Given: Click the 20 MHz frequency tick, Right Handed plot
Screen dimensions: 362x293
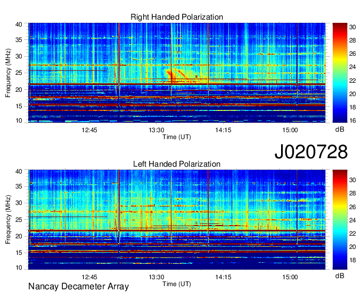Looking at the screenshot, I should [19, 90].
